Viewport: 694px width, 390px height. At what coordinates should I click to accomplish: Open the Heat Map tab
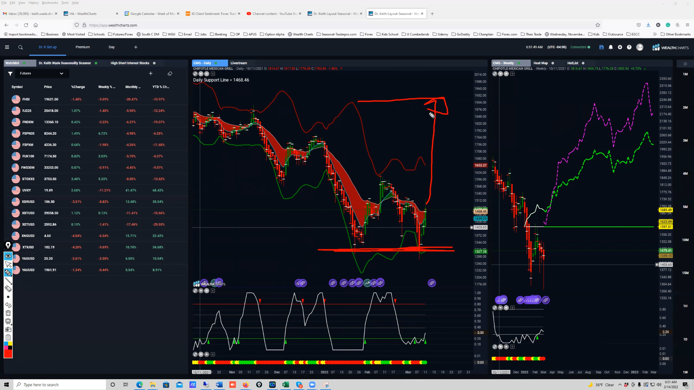coord(541,63)
